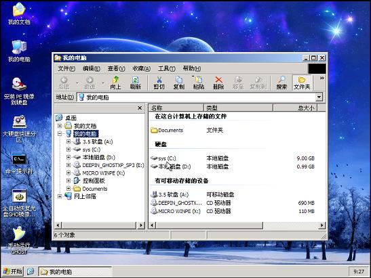Click the red Delete (删除) icon

[218, 83]
